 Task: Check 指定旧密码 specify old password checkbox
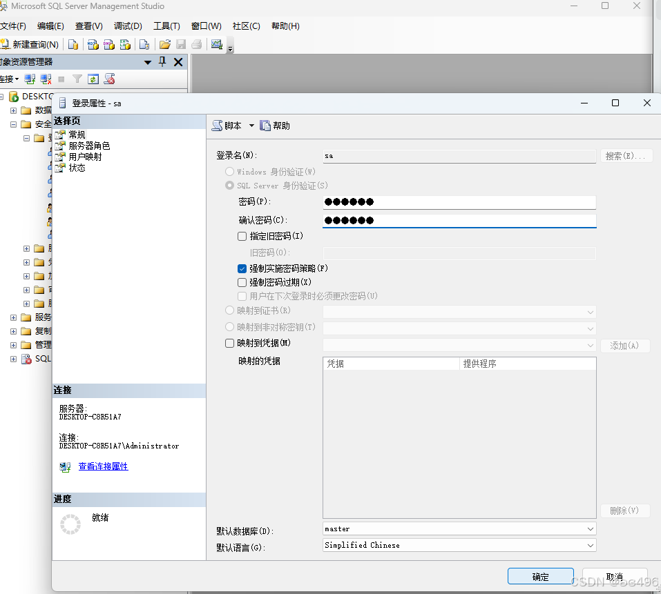(x=242, y=236)
